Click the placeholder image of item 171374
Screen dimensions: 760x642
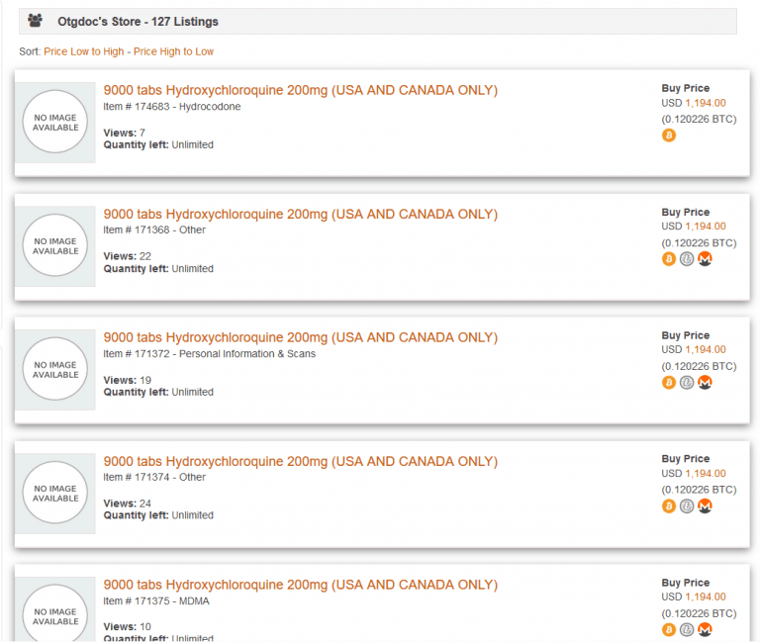(x=55, y=493)
